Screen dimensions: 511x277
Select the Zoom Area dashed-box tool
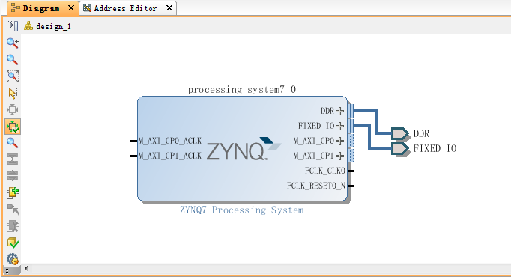[x=13, y=76]
